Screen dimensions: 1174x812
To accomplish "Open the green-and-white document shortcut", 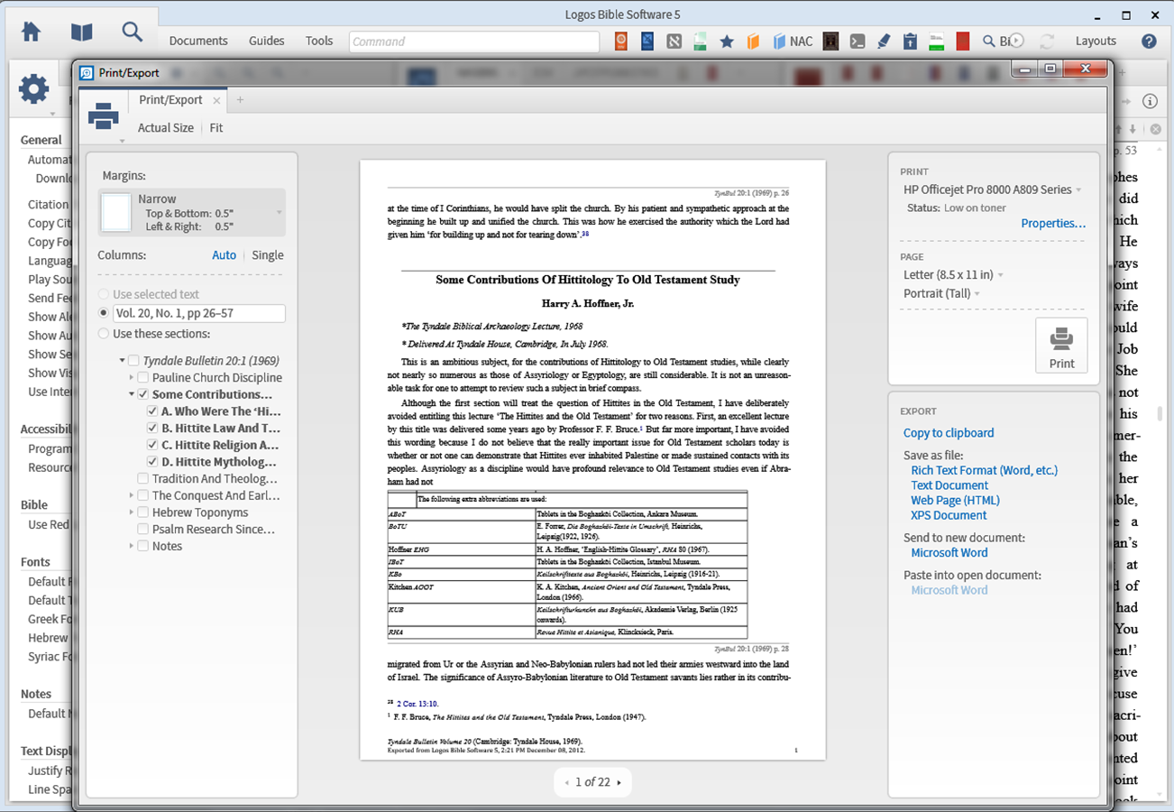I will (700, 41).
